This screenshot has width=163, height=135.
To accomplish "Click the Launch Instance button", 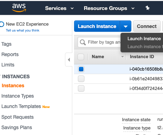I will 97,26.
